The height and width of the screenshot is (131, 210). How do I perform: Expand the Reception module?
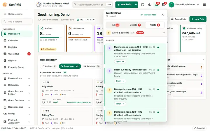tap(17, 85)
